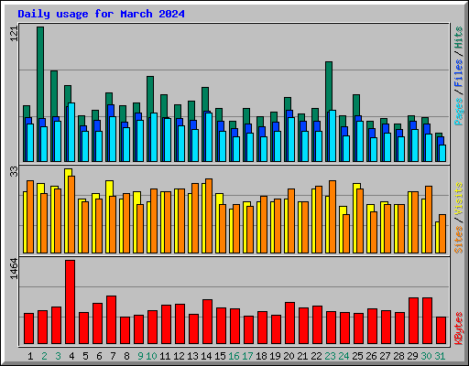The width and height of the screenshot is (469, 366).
Task: Click the 'Visits' legend label
Action: pos(458,199)
